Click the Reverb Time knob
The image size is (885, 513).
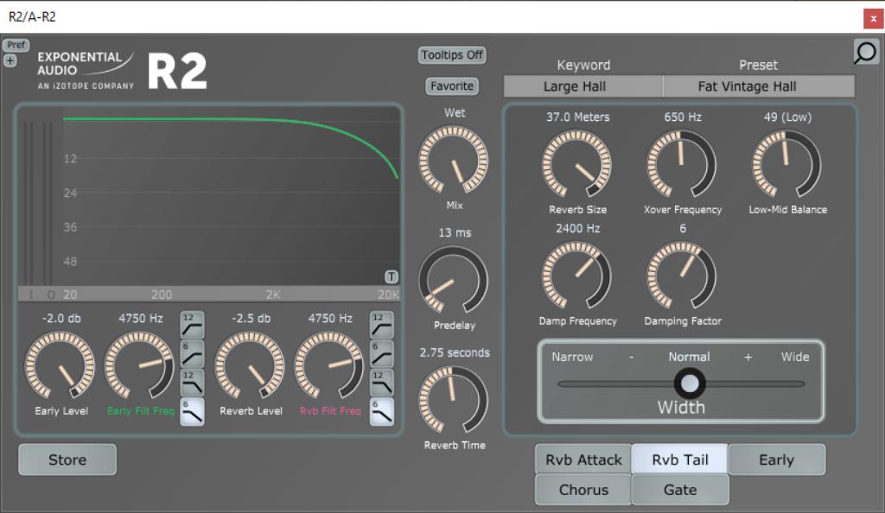click(453, 400)
